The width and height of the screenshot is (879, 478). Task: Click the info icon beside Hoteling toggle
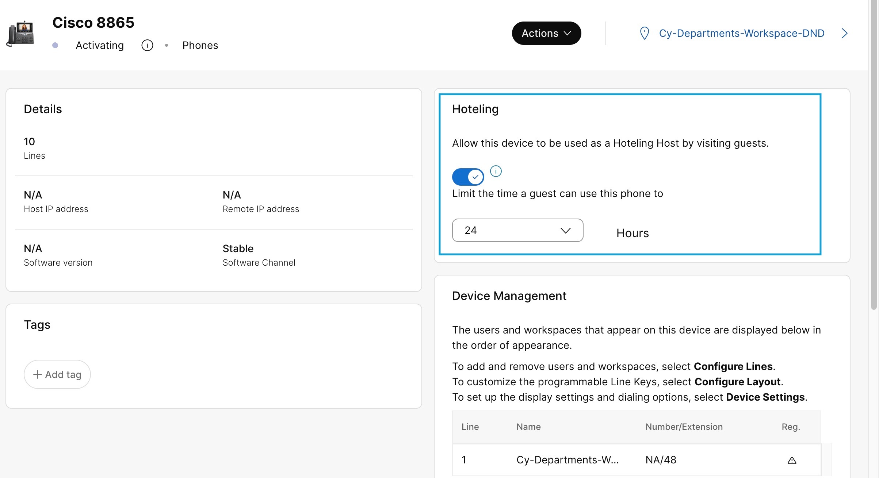point(496,171)
